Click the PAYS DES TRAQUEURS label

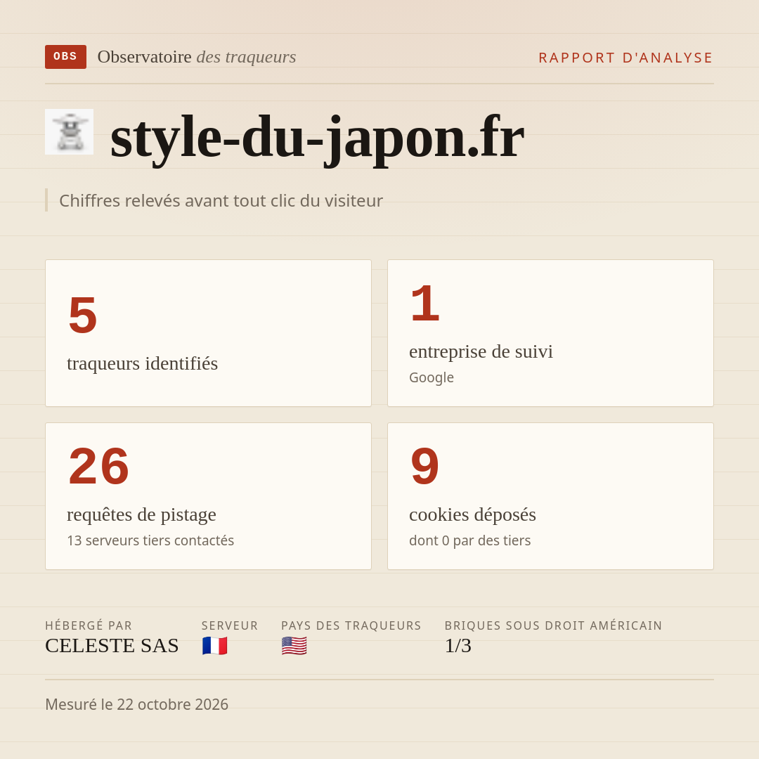pyautogui.click(x=351, y=625)
